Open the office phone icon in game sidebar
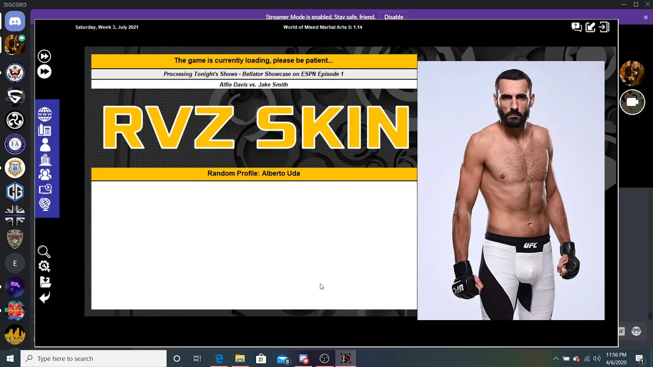Screen dimensions: 653x367 pyautogui.click(x=45, y=130)
